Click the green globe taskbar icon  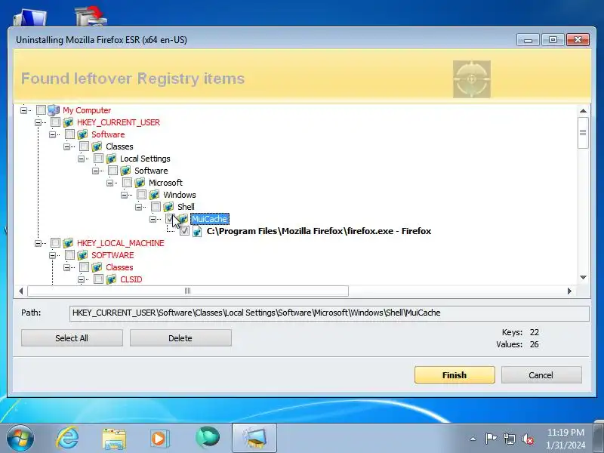(x=208, y=438)
